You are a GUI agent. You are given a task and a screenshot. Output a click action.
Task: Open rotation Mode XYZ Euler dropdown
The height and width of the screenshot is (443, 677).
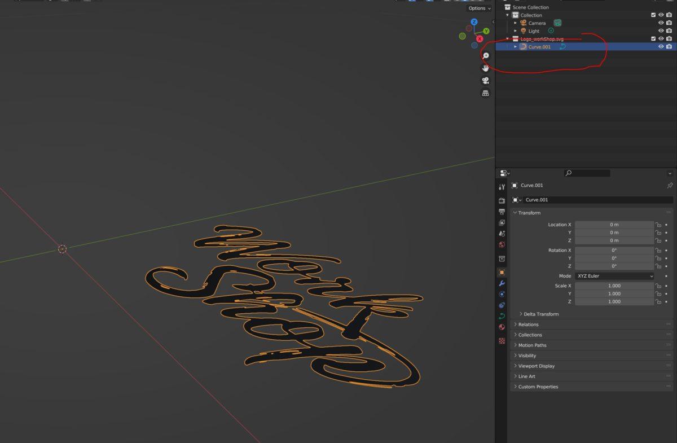point(614,276)
